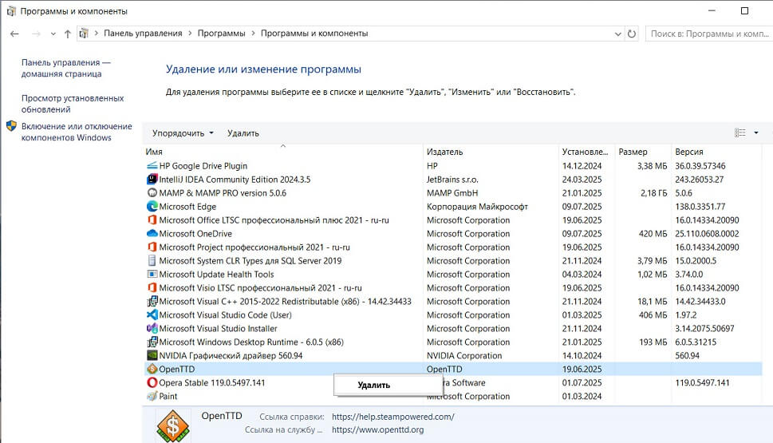Refresh the address bar view
The image size is (773, 443).
(x=632, y=34)
